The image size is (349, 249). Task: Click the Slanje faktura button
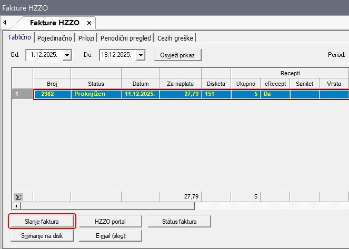pos(42,221)
